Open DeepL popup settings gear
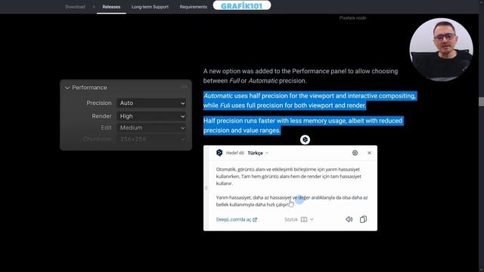The height and width of the screenshot is (272, 484). [355, 153]
